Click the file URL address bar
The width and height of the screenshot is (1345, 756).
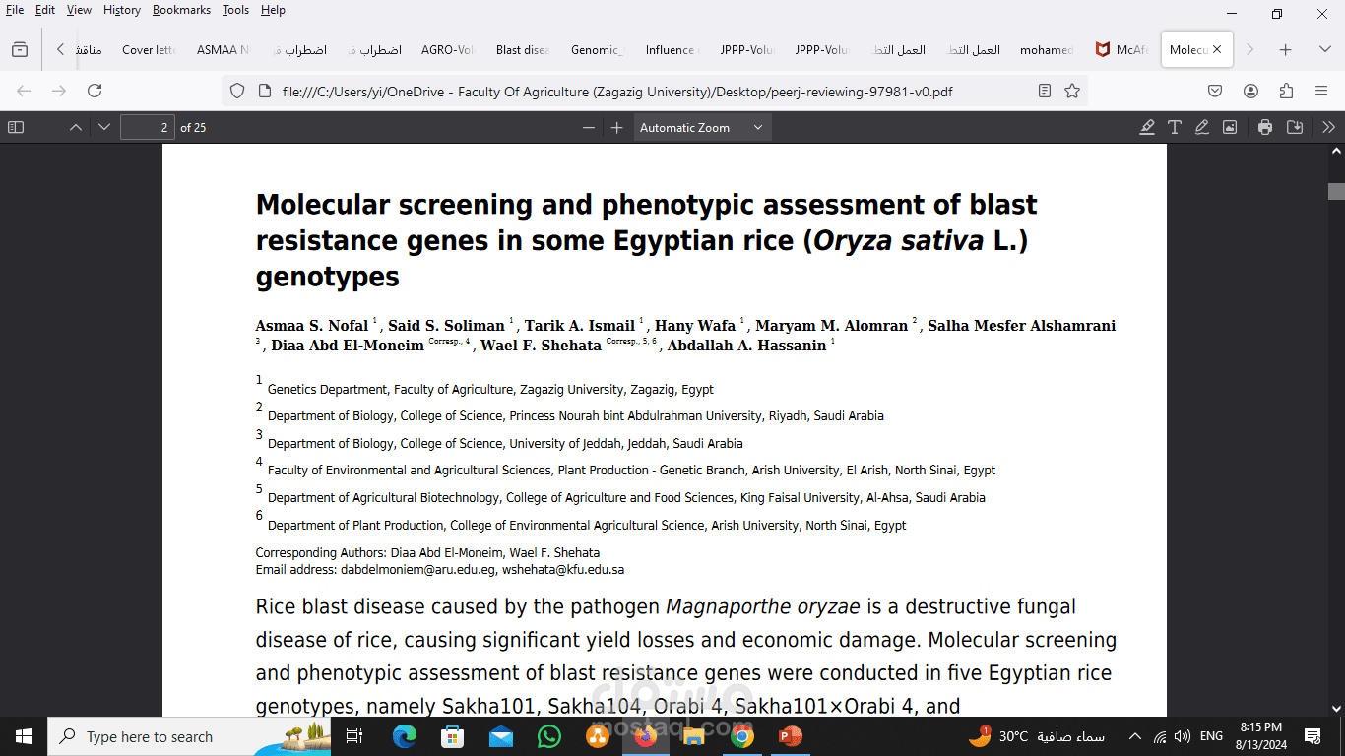[617, 92]
